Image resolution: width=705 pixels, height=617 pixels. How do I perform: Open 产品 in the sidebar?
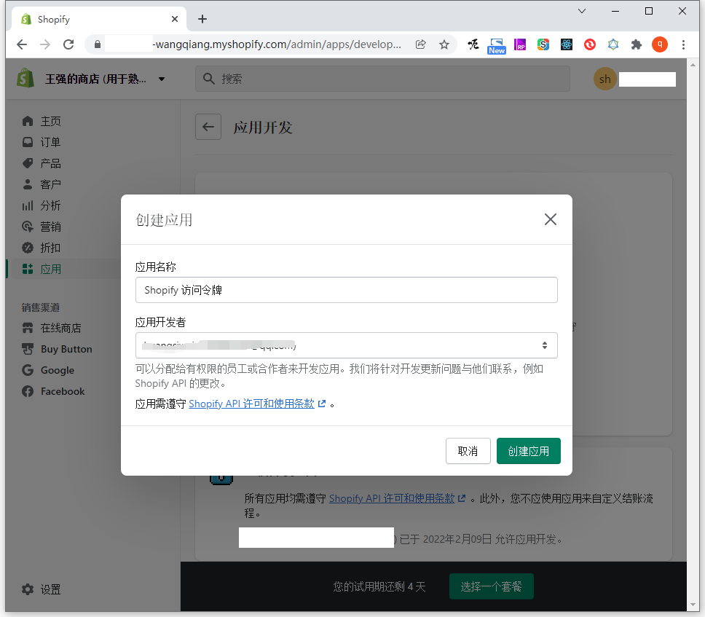[50, 163]
